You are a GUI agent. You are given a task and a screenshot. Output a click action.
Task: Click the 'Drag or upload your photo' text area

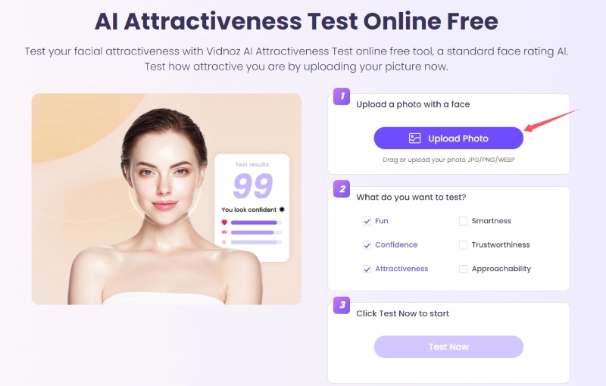(448, 160)
